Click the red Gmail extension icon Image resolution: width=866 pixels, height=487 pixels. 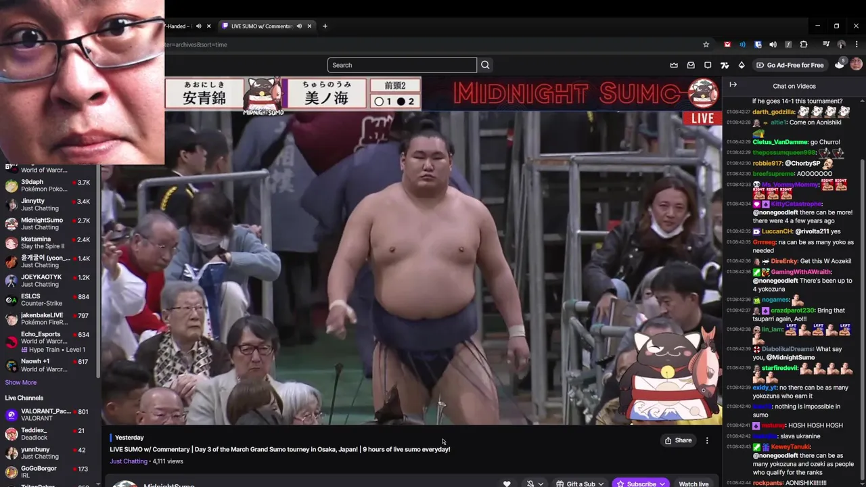[727, 45]
